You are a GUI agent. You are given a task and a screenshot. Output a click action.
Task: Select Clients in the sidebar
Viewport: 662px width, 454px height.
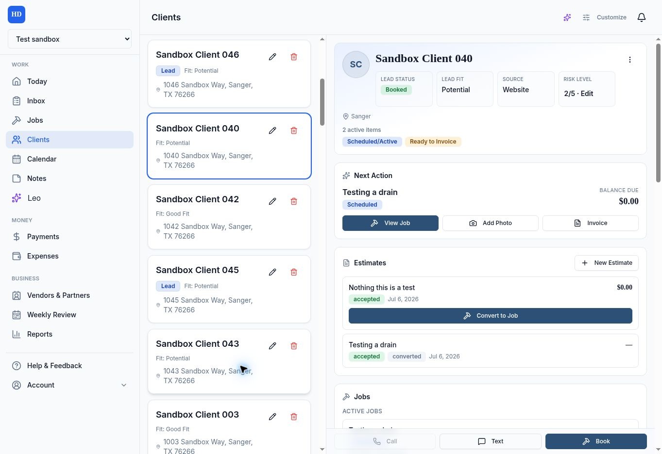click(69, 140)
